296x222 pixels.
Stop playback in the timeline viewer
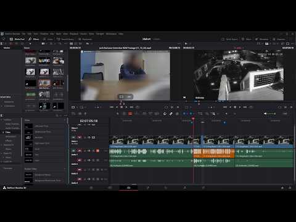click(x=235, y=107)
